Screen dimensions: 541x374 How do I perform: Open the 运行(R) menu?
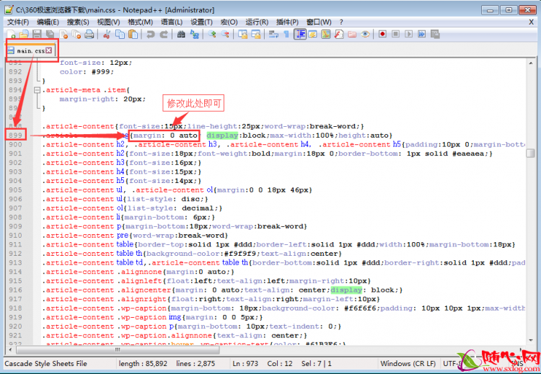[x=257, y=22]
